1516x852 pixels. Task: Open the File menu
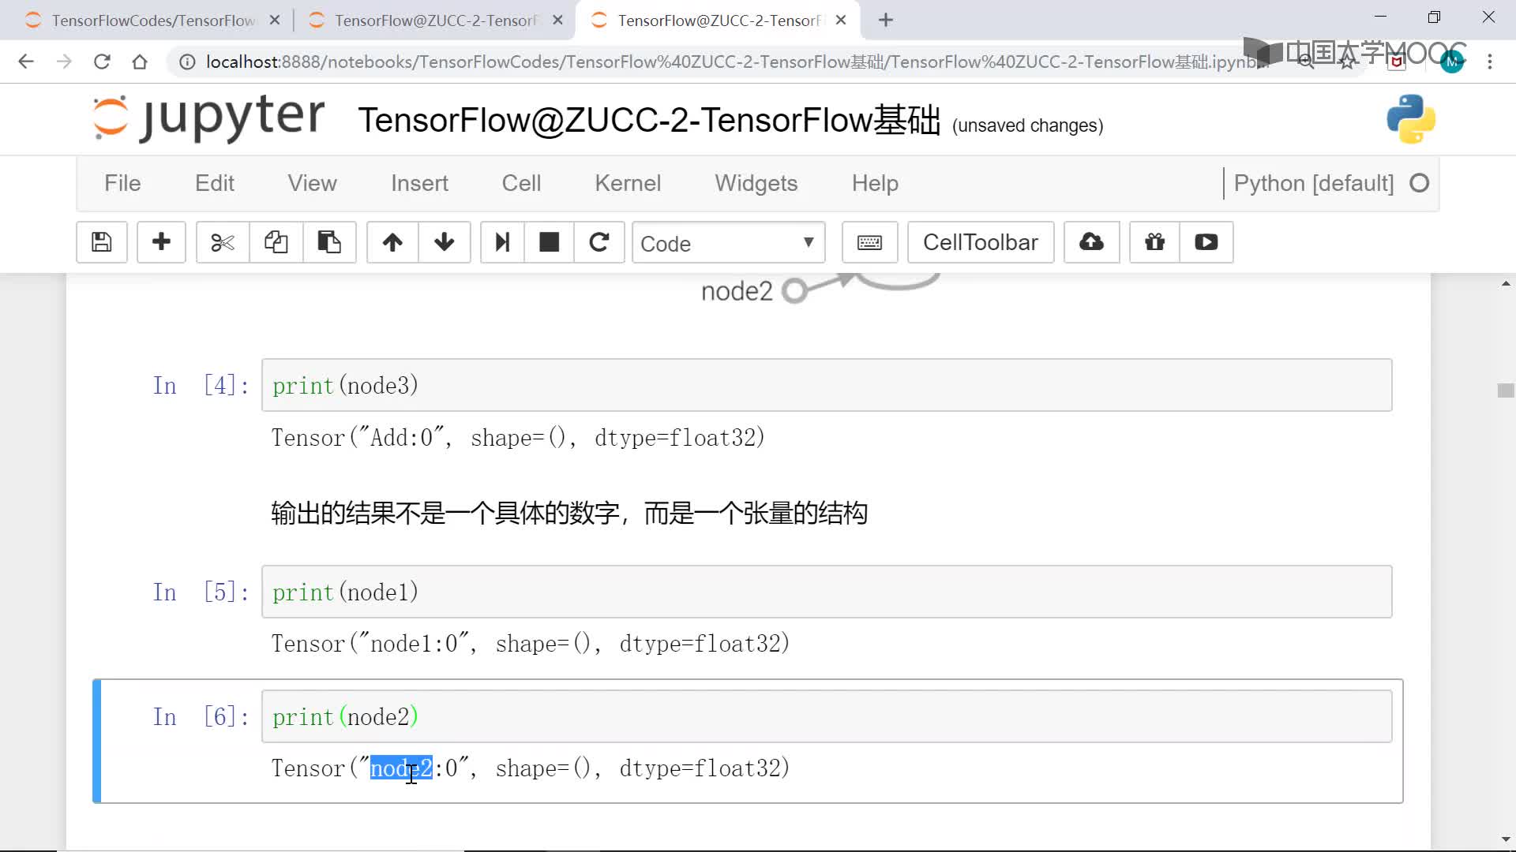[x=122, y=183]
